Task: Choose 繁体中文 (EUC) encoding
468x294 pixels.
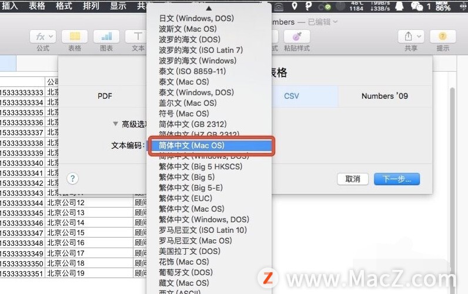Action: [209, 198]
